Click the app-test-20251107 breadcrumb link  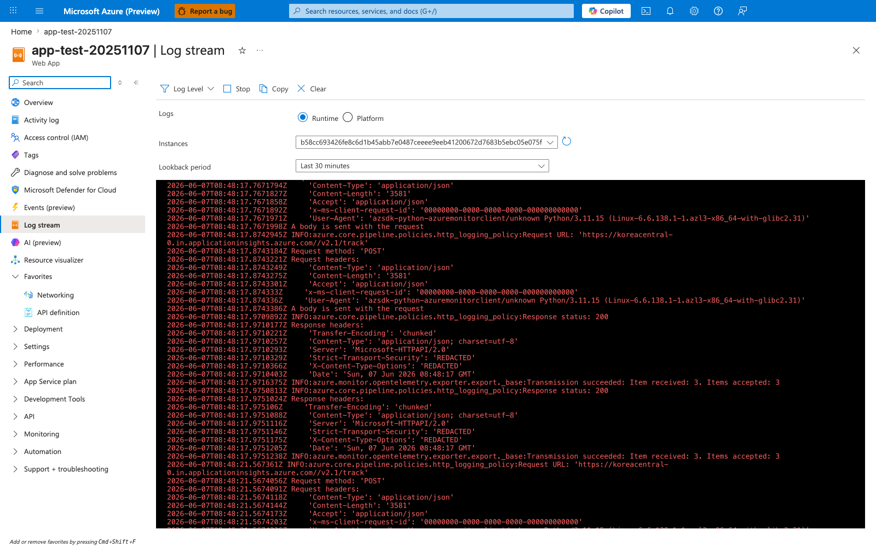pos(78,32)
